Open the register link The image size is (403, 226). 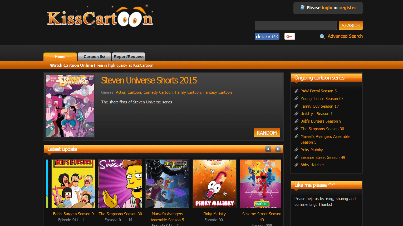tap(347, 8)
